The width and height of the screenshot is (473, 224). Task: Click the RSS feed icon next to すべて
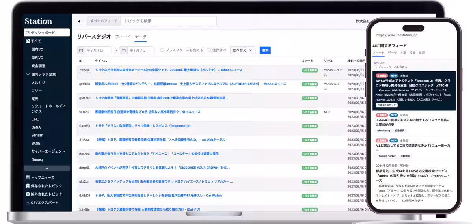(28, 41)
